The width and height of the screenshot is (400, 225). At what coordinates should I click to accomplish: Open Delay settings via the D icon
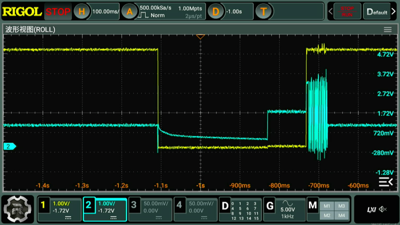pos(216,11)
